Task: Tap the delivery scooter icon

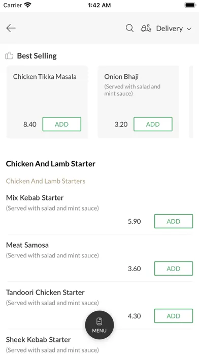Action: tap(146, 28)
